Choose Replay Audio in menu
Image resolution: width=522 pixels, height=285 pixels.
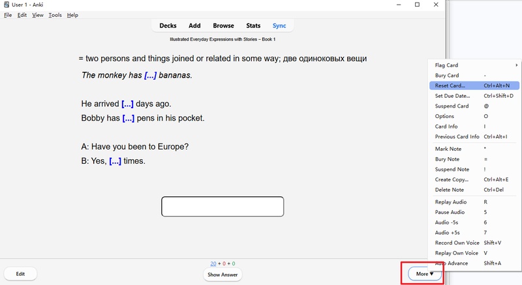click(474, 202)
